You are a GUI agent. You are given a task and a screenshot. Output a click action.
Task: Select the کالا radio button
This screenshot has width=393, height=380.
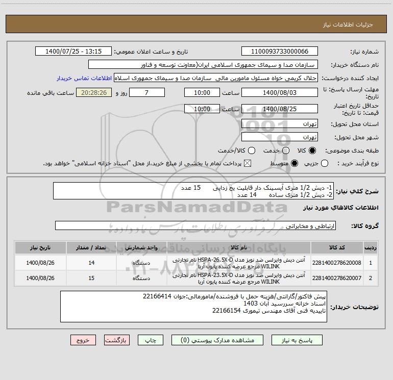pos(312,150)
